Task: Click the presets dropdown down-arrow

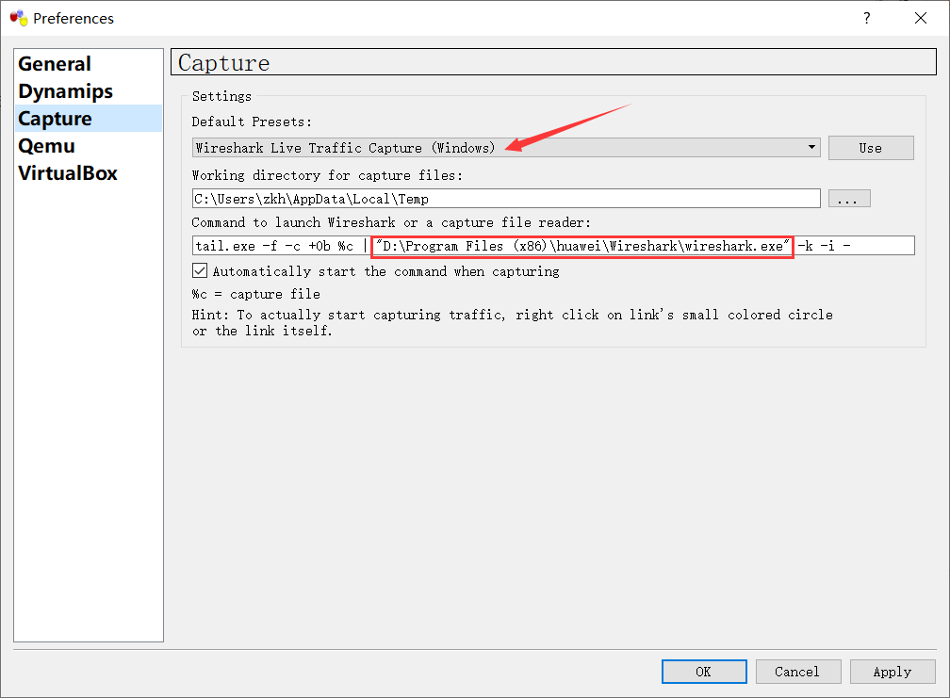Action: (811, 148)
